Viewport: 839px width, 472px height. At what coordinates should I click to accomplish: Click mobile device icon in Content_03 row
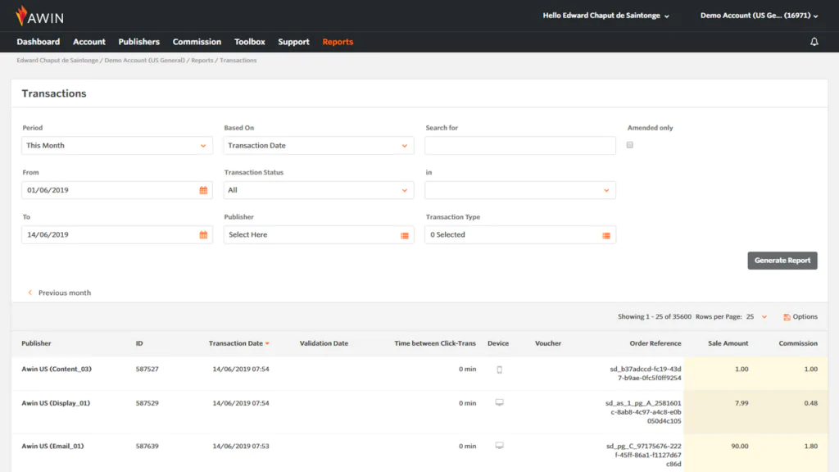point(499,370)
